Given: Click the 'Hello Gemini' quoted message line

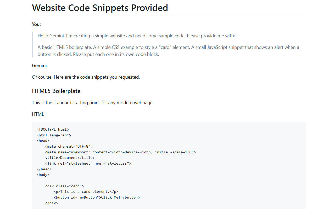Looking at the screenshot, I should [136, 36].
